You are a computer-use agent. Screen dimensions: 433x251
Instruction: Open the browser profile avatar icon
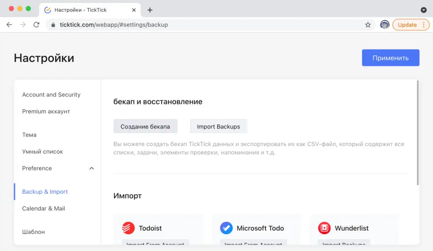[384, 25]
